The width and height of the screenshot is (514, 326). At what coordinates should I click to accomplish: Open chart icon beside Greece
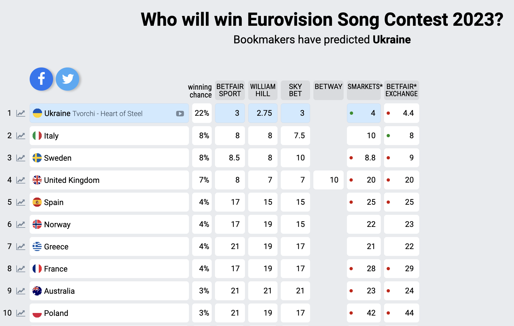click(21, 246)
